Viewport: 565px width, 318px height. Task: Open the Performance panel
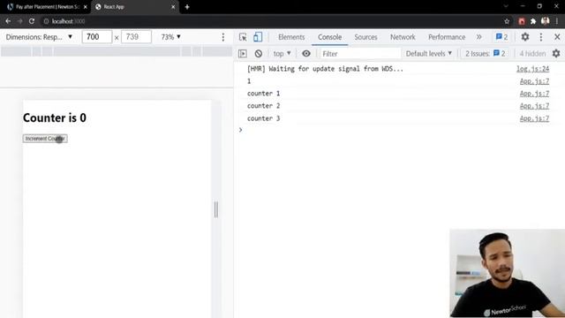(447, 37)
